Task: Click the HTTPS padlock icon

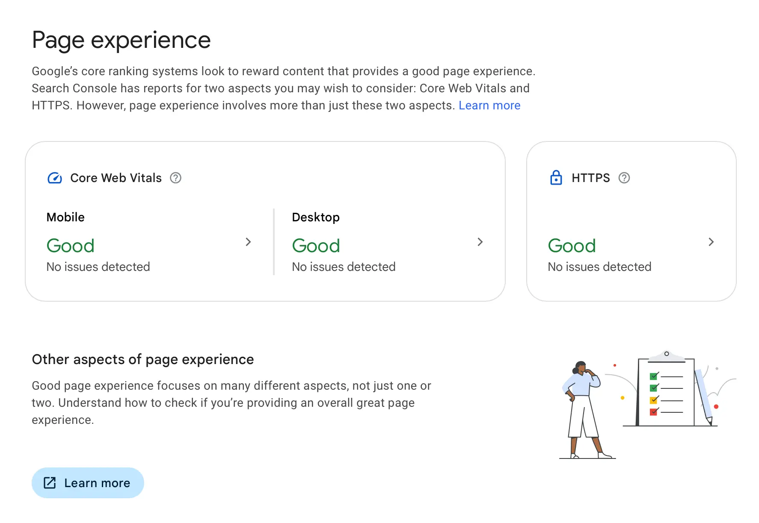Action: click(556, 177)
